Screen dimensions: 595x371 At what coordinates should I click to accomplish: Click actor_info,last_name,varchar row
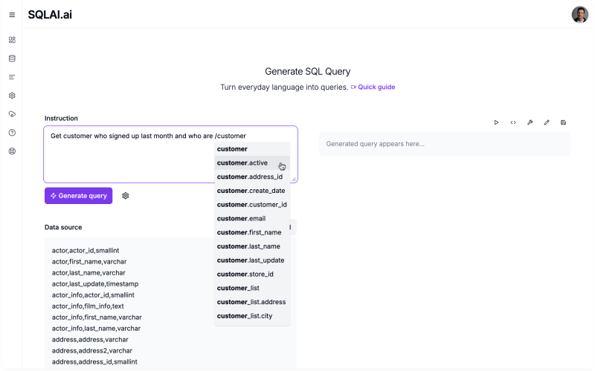(96, 328)
